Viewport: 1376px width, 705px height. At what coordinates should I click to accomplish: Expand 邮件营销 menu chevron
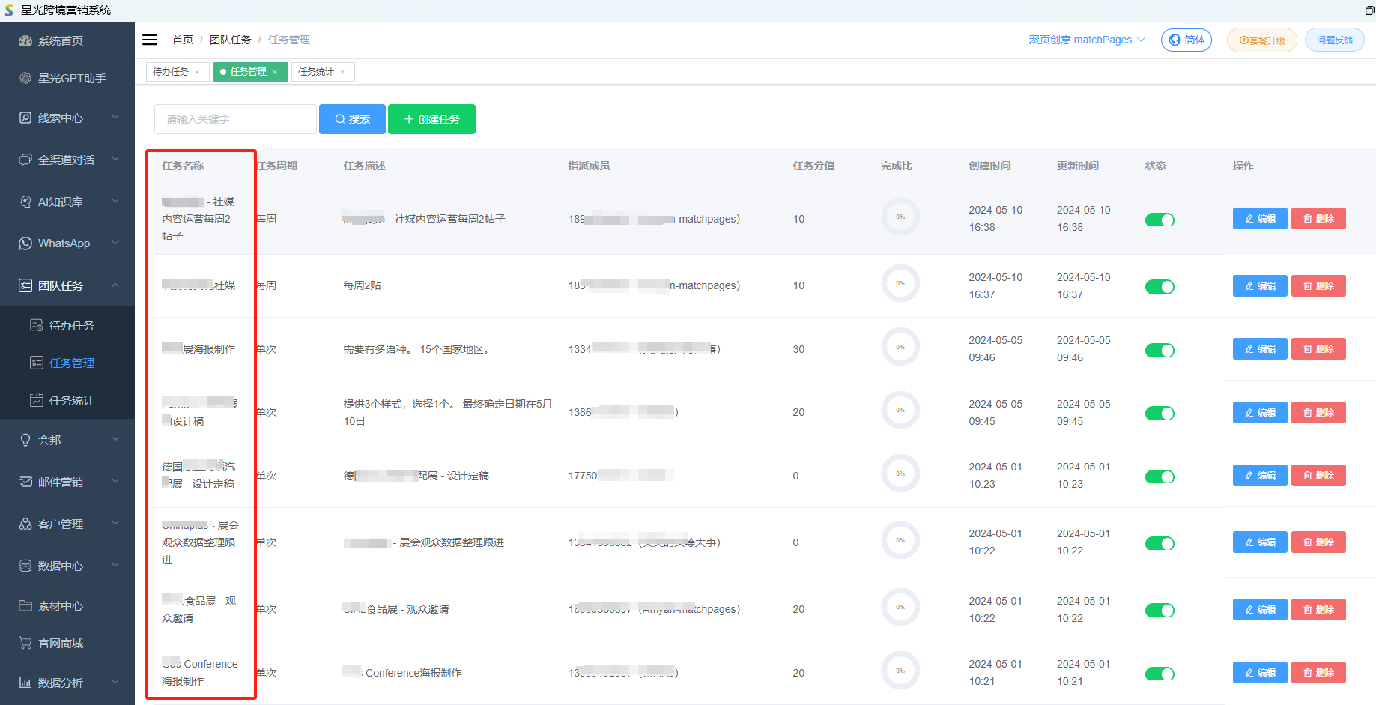pyautogui.click(x=115, y=482)
